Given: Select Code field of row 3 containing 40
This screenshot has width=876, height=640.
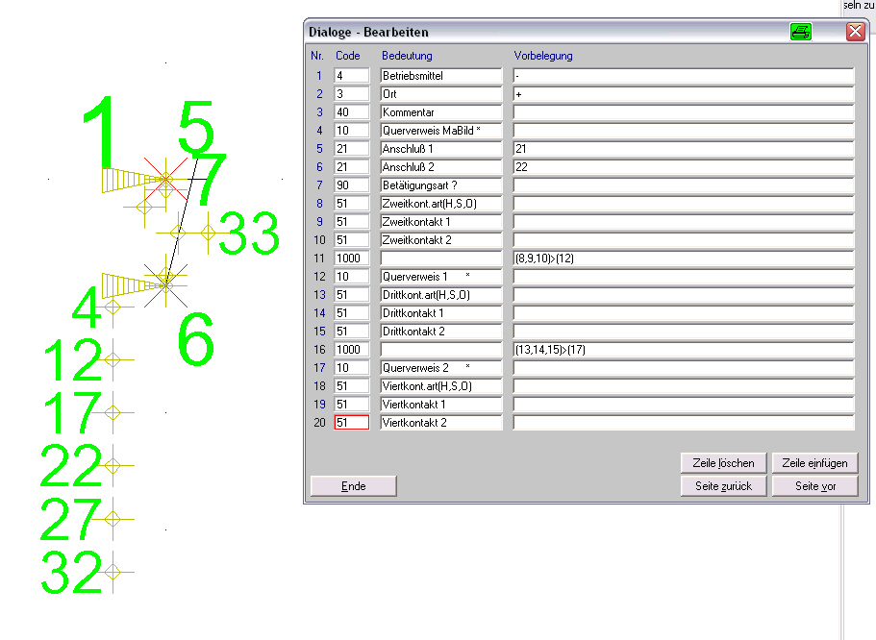Looking at the screenshot, I should 351,112.
